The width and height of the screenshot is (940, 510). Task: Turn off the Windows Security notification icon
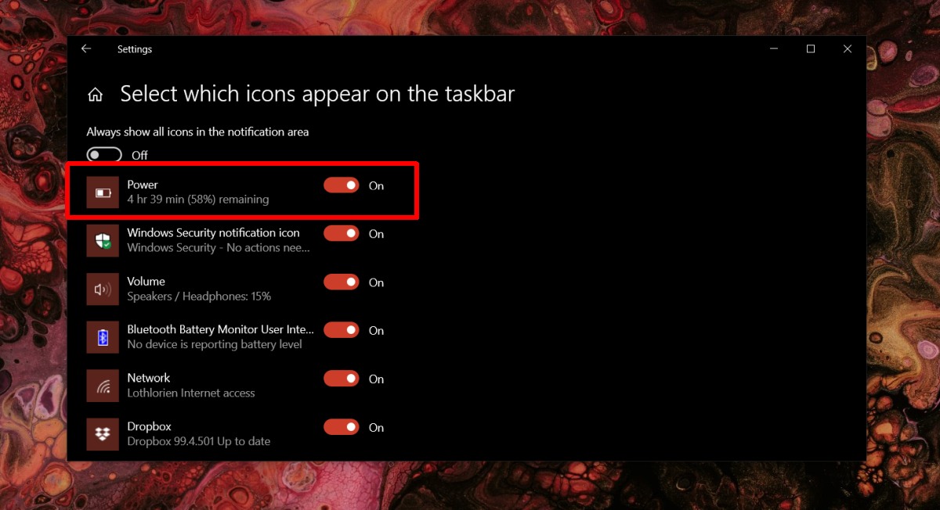click(341, 233)
